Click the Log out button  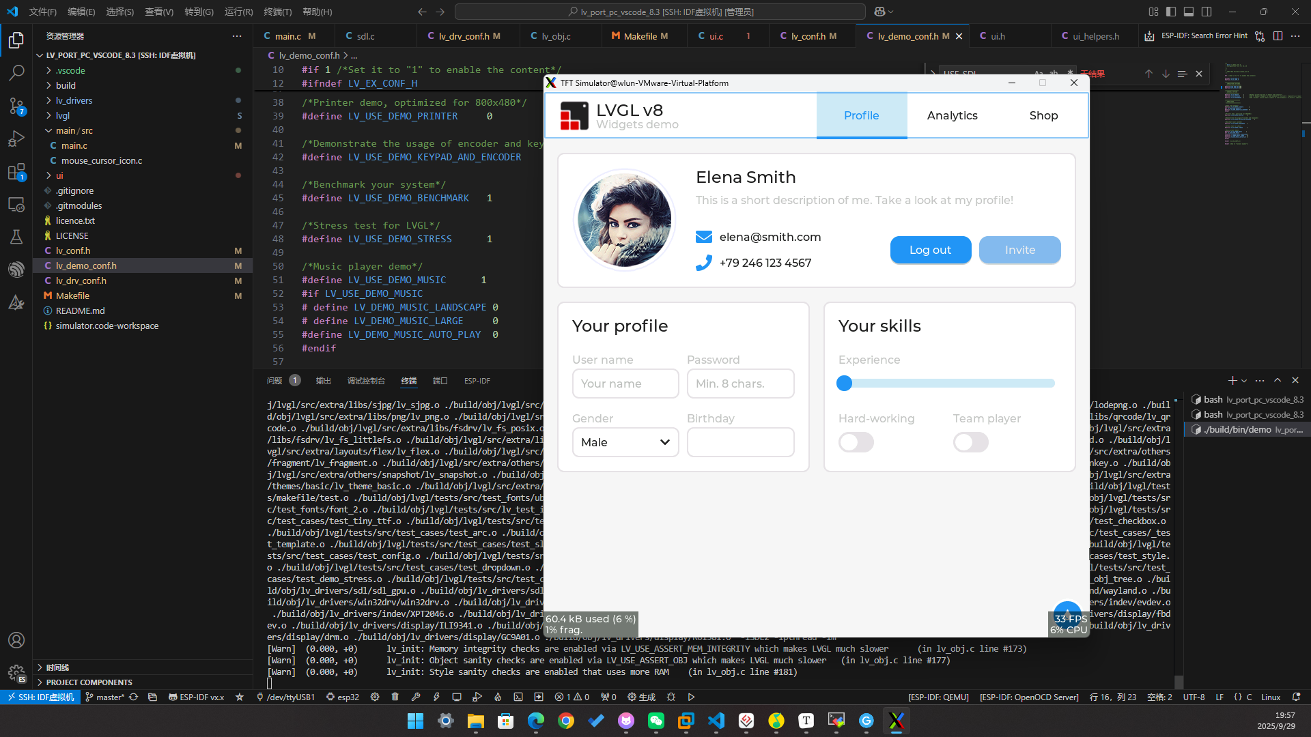(930, 250)
